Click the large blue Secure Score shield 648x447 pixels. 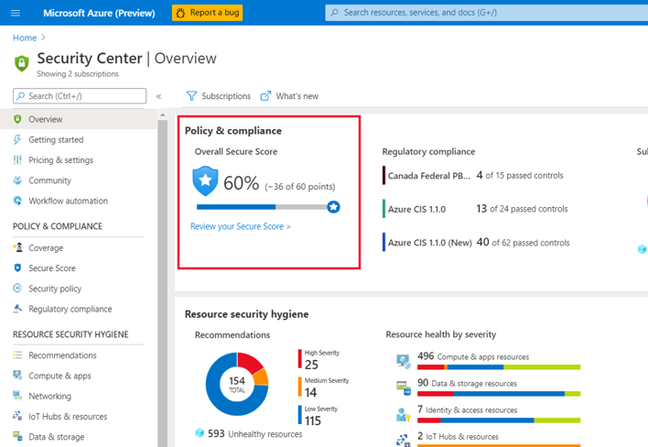tap(205, 181)
